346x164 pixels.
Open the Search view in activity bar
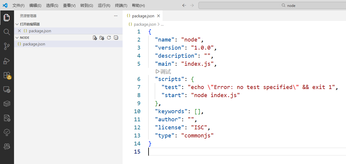pos(7,32)
